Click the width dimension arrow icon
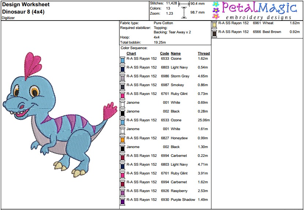This screenshot has width=304, height=210. (x=184, y=4)
